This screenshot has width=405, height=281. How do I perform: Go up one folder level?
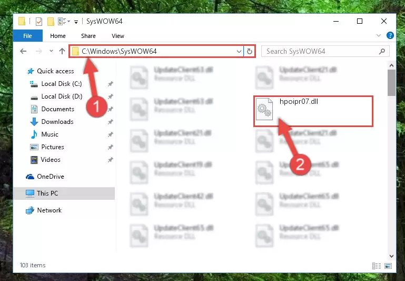pos(62,51)
